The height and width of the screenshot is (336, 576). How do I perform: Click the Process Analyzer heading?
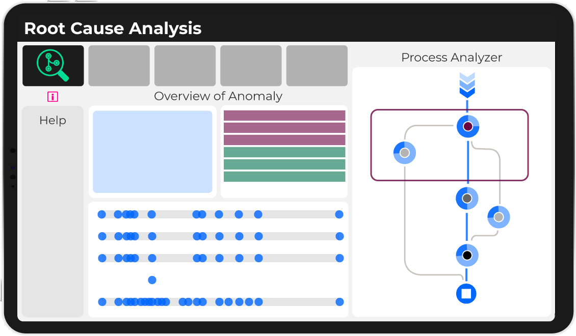452,58
